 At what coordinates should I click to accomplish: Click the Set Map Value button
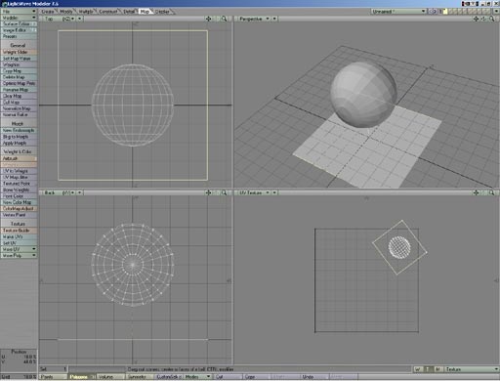click(19, 59)
